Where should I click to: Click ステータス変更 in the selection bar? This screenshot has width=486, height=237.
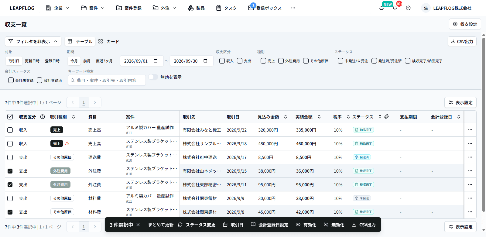[x=197, y=225]
